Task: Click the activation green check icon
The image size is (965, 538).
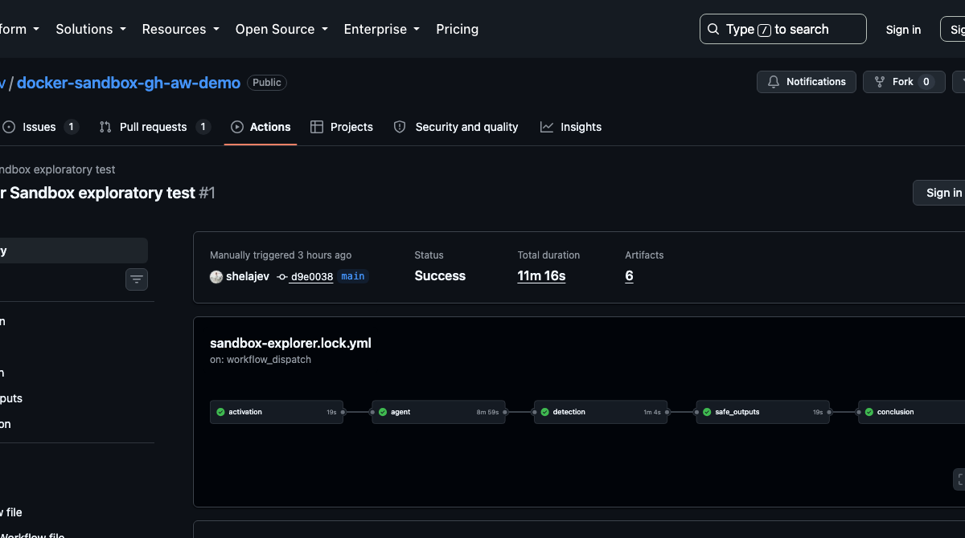Action: pos(220,412)
